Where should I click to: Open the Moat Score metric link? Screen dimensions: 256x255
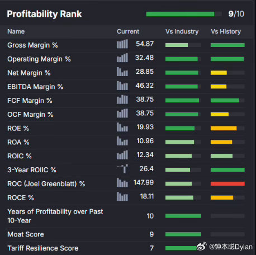(26, 234)
